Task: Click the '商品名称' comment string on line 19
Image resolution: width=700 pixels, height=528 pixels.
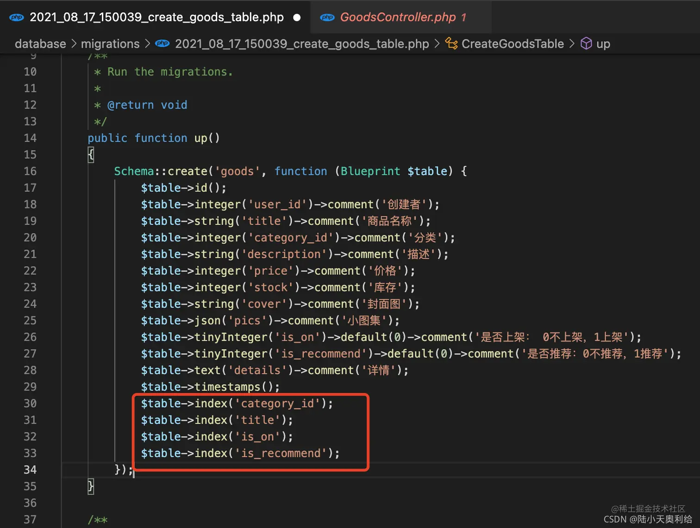Action: pyautogui.click(x=389, y=221)
